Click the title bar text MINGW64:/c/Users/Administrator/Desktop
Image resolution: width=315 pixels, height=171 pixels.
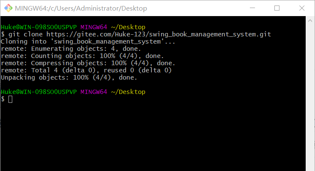[81, 8]
